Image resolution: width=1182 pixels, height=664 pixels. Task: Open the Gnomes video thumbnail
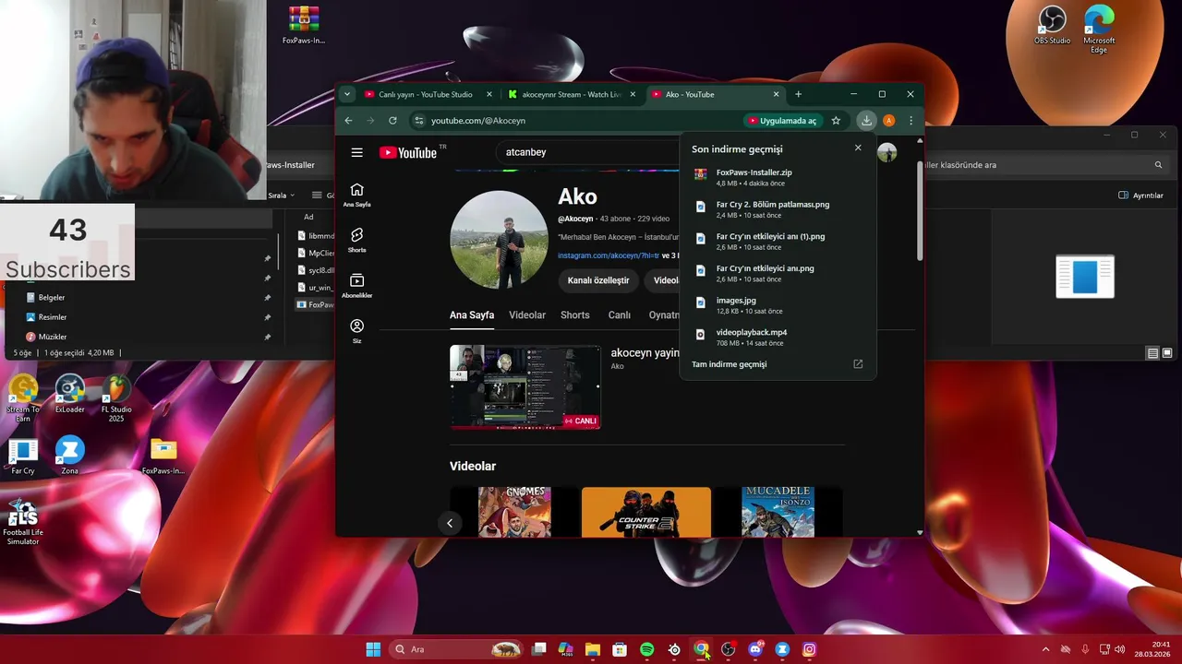(x=514, y=512)
